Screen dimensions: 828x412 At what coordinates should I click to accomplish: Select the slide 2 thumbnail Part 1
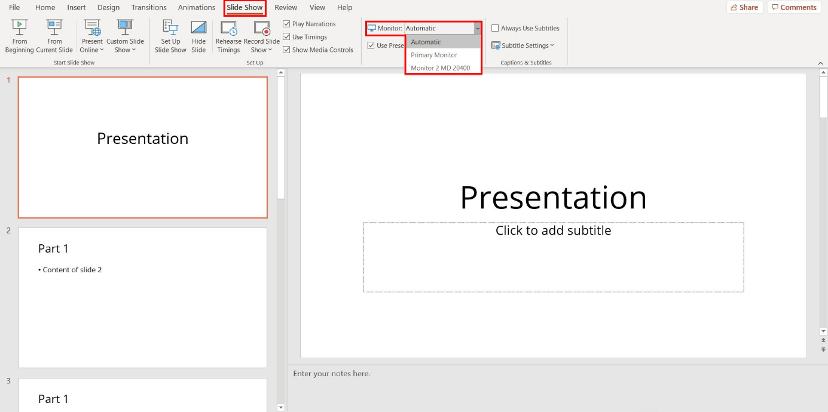[142, 297]
